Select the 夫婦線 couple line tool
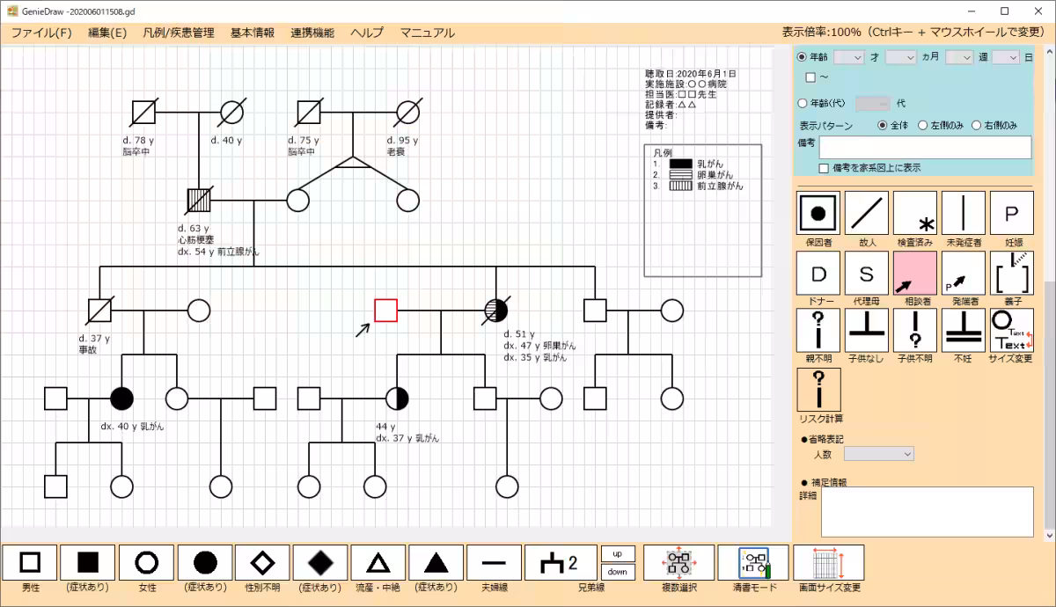This screenshot has height=607, width=1056. [x=495, y=562]
